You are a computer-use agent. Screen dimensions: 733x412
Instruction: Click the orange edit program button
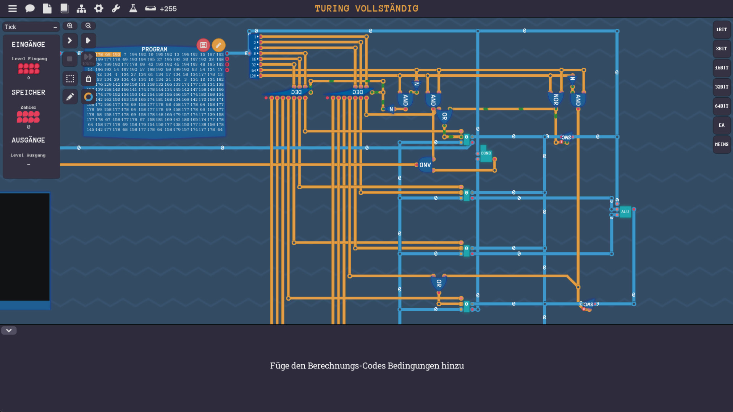[x=218, y=45]
